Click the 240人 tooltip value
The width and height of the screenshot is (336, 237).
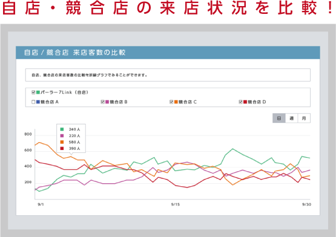74,129
